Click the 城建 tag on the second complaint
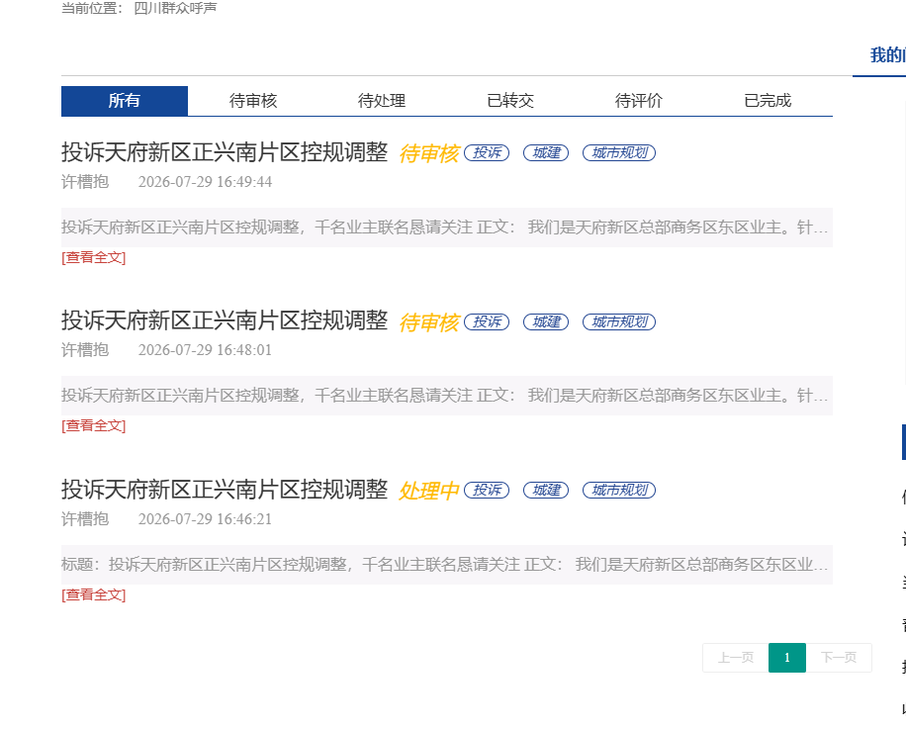Image resolution: width=906 pixels, height=729 pixels. [546, 321]
